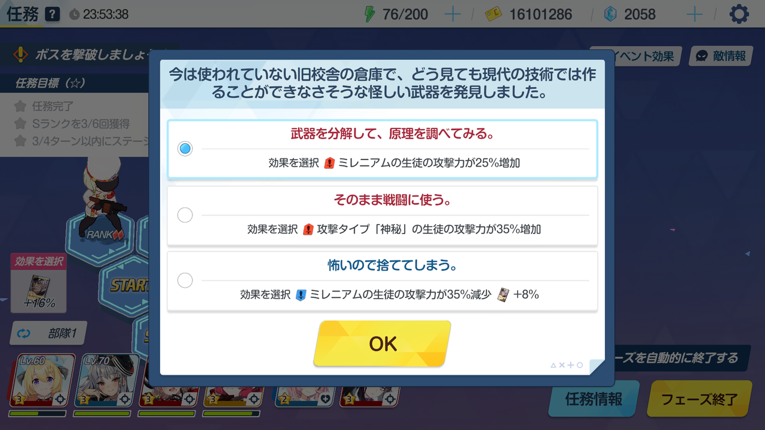
Task: Open the 任務情報 button
Action: coord(593,398)
